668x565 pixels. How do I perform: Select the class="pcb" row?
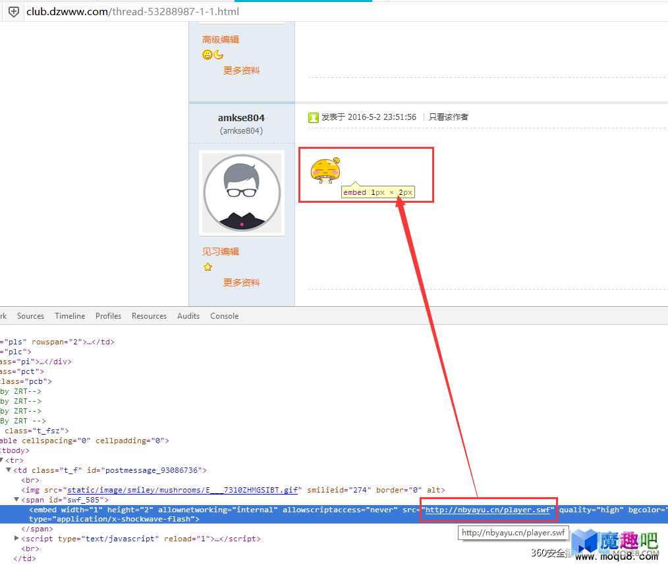(26, 381)
